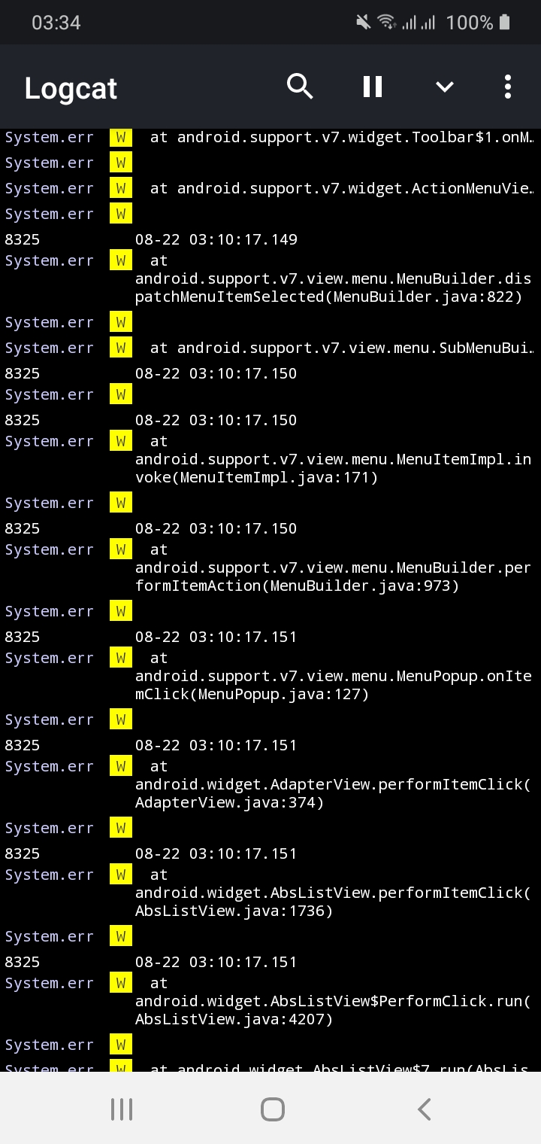
Task: Tap the W badge beside MenuBuilder.dispatchMenuItemSelected
Action: click(x=120, y=260)
